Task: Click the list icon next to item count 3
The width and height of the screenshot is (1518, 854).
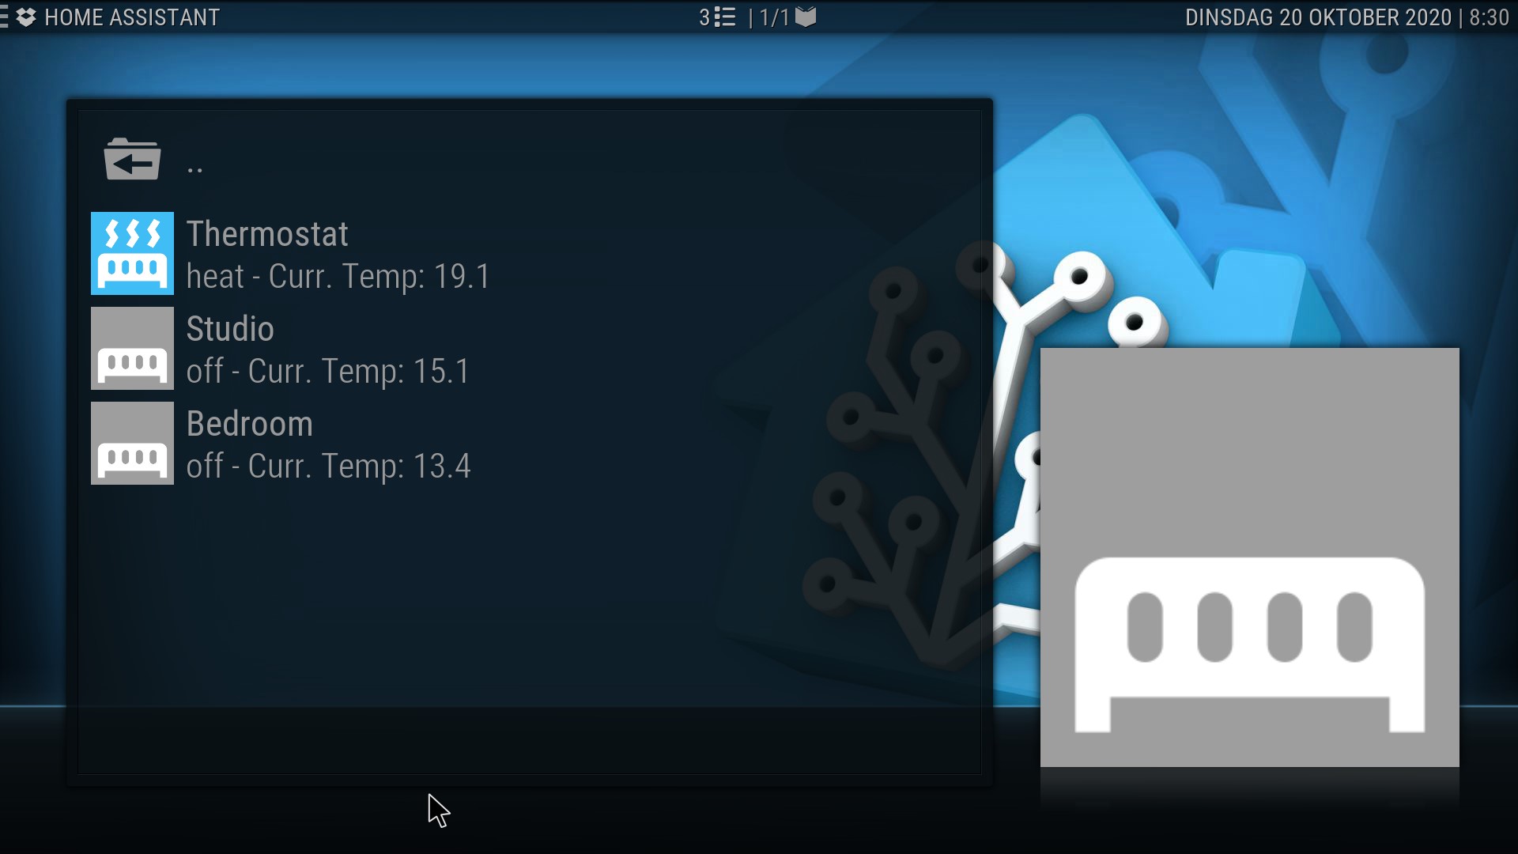Action: pyautogui.click(x=725, y=17)
